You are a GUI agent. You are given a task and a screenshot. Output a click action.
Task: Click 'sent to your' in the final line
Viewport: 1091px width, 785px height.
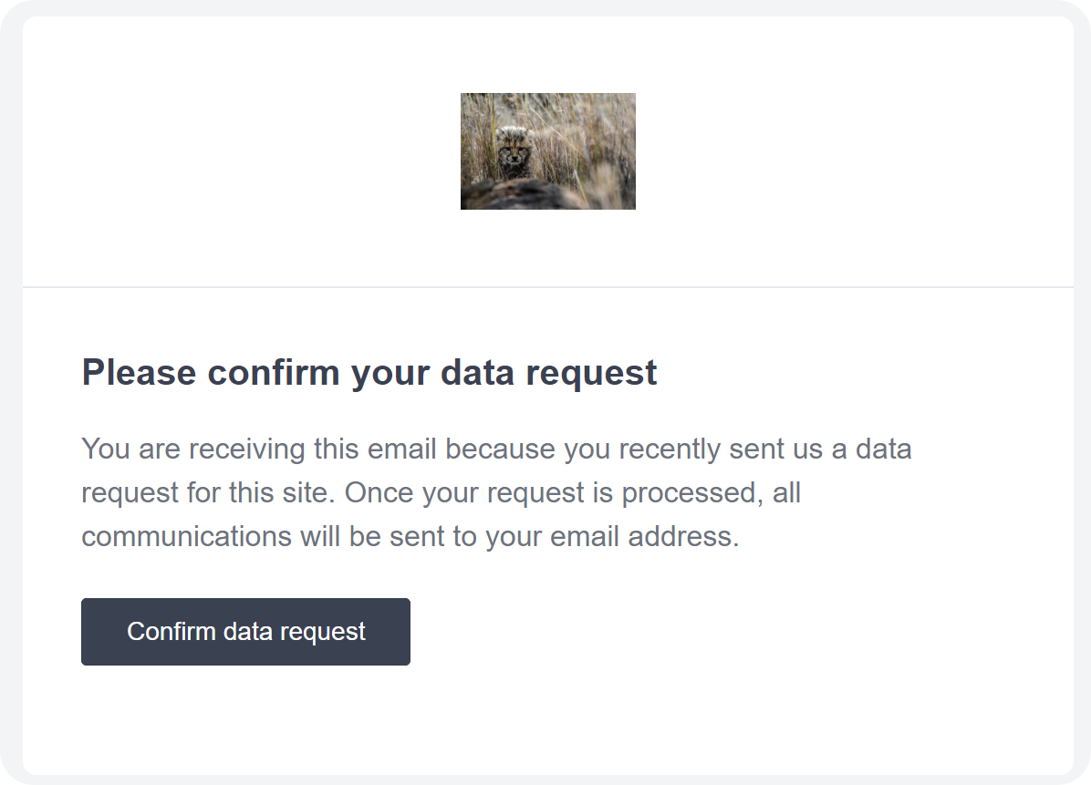coord(467,536)
